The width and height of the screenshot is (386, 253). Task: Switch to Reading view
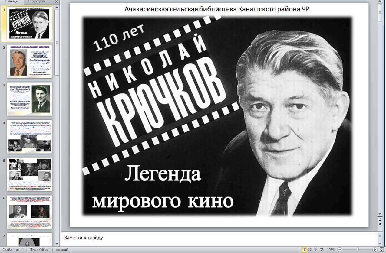316,250
